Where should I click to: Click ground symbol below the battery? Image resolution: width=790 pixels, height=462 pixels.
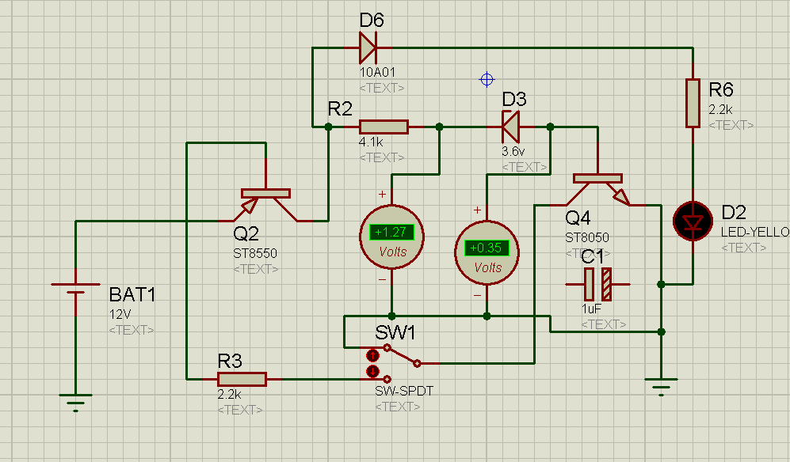click(x=75, y=402)
